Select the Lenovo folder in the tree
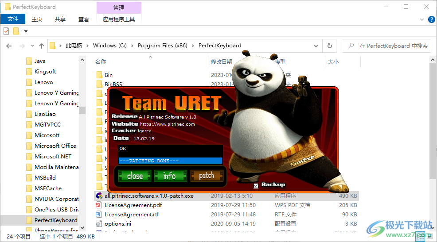The width and height of the screenshot is (437, 242). (44, 82)
